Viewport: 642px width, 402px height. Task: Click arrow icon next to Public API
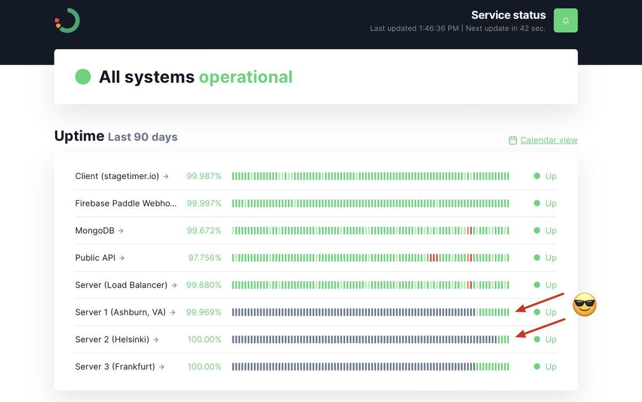click(x=122, y=258)
